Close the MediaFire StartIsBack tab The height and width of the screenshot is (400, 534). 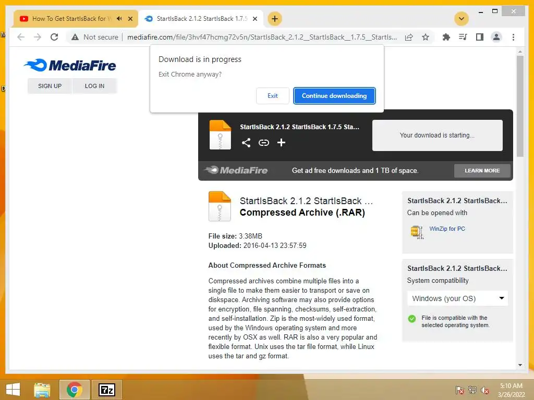(x=254, y=19)
